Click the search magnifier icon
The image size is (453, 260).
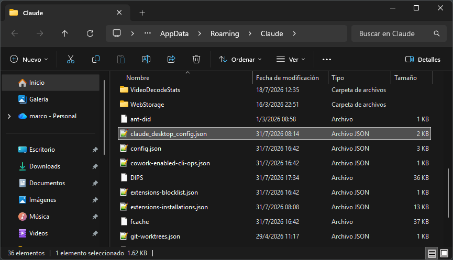point(437,33)
